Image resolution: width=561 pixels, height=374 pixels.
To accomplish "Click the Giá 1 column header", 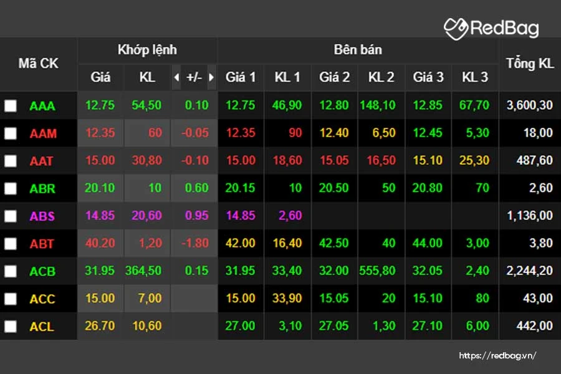I will [241, 77].
